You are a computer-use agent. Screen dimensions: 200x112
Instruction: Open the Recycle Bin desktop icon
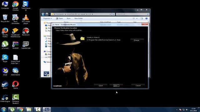coord(5,19)
